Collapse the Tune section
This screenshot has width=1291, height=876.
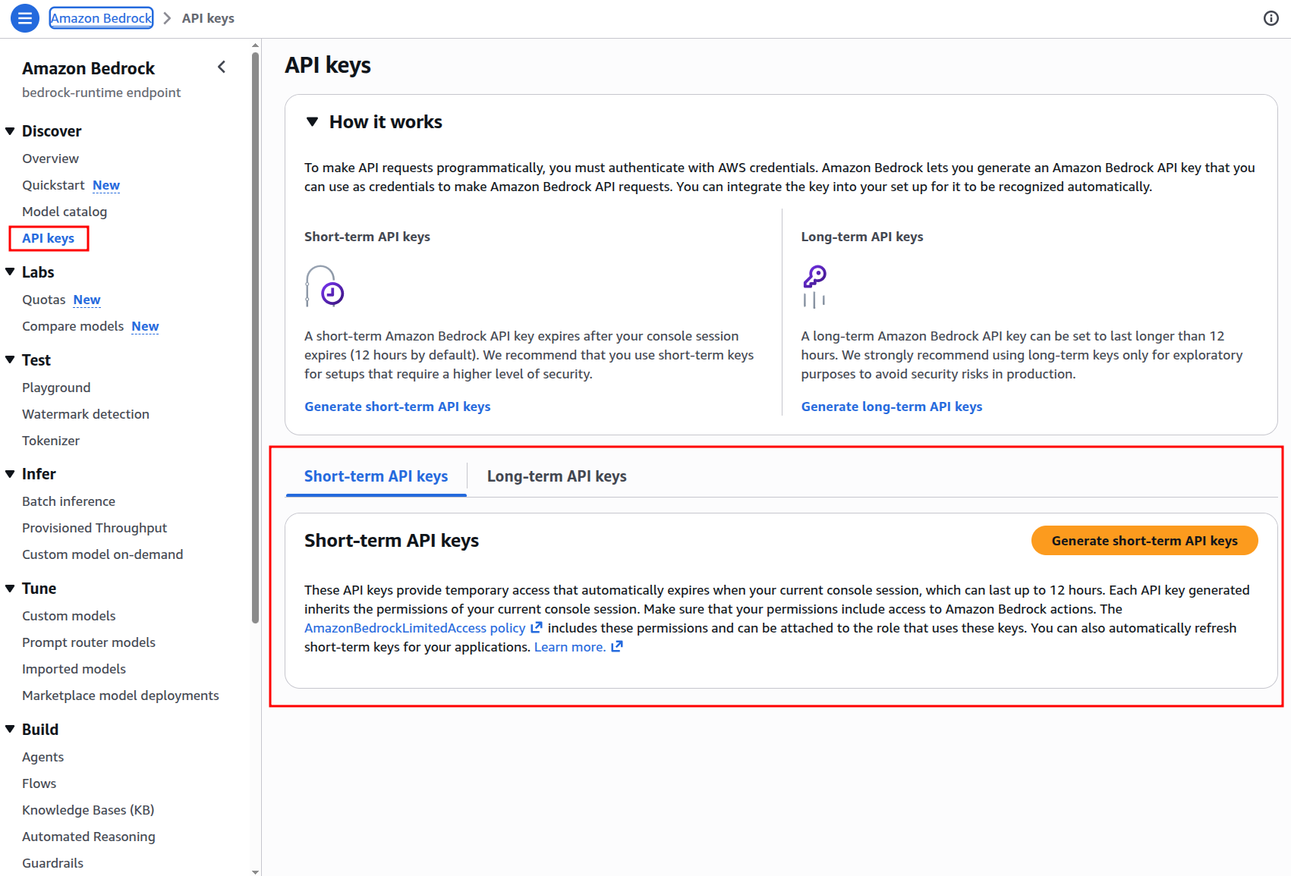coord(10,589)
